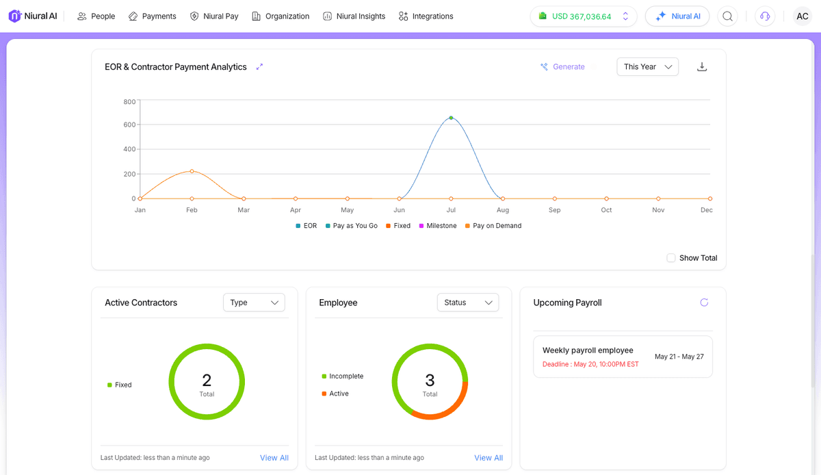This screenshot has width=821, height=475.
Task: Enable the Show Total checkbox
Action: [x=671, y=258]
